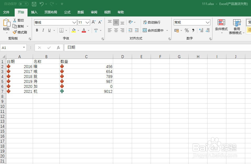Open the font size dropdown

click(x=87, y=22)
